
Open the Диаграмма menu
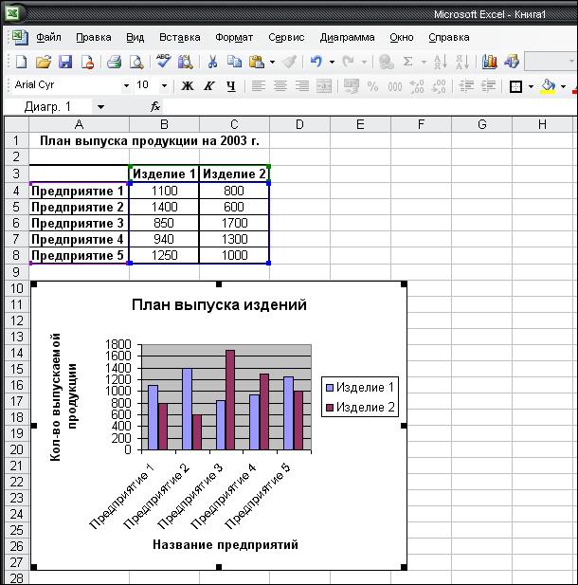tap(347, 37)
